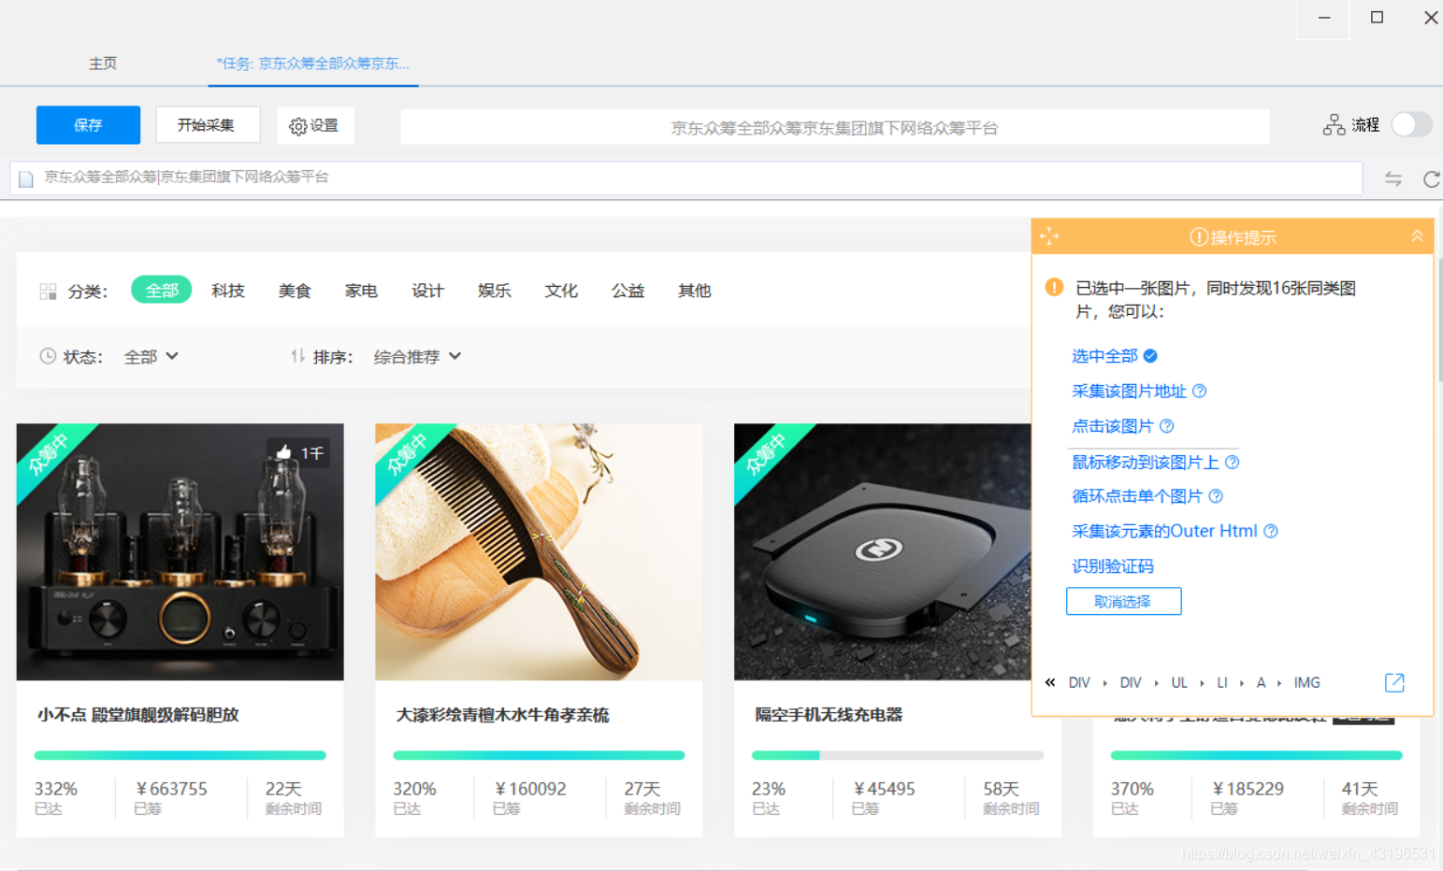
Task: Click the orange warning icon in the tips panel
Action: coord(1054,287)
